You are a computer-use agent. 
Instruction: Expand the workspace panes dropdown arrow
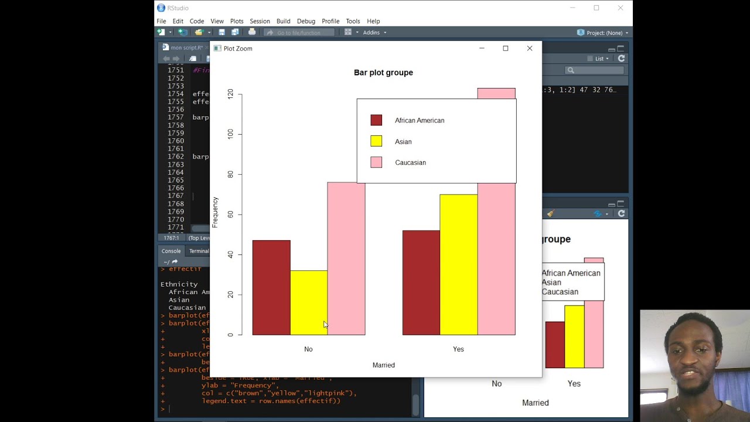pos(357,33)
